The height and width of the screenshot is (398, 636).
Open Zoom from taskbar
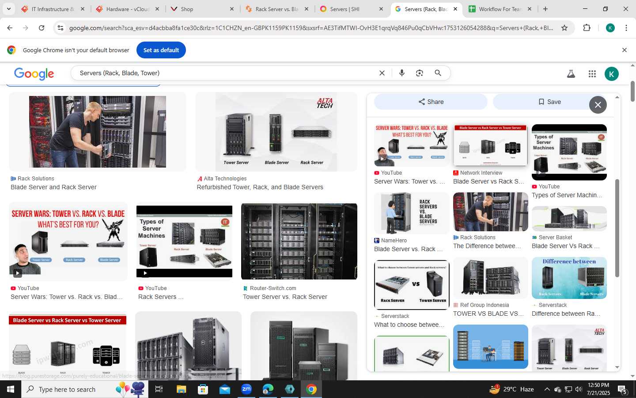(246, 389)
